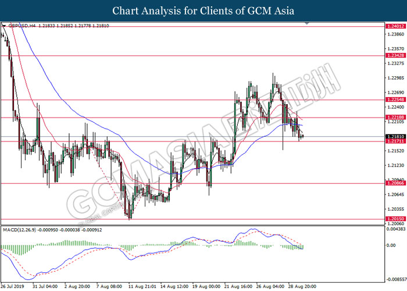Click the 19 Aug 00:00 time label
Image resolution: width=407 pixels, height=291 pixels.
(x=206, y=286)
